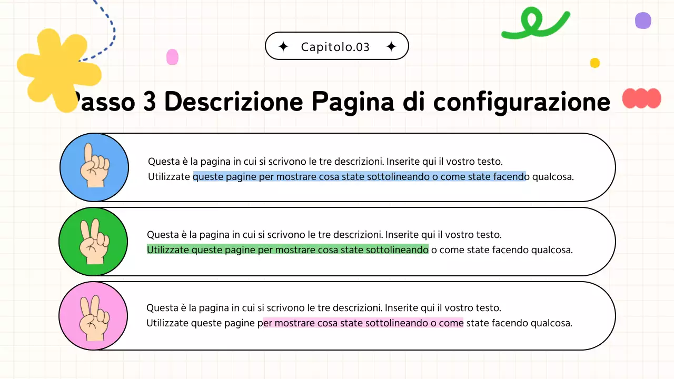
Task: Toggle the purple dot in the top right corner
Action: [643, 21]
